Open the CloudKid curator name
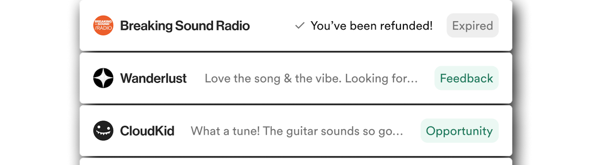The height and width of the screenshot is (165, 592). click(147, 131)
